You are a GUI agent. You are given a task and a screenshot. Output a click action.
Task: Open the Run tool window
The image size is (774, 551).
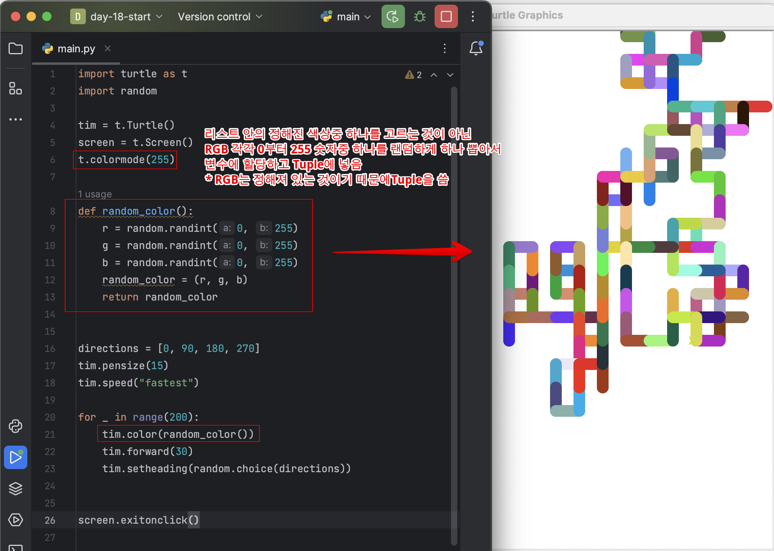click(x=16, y=457)
